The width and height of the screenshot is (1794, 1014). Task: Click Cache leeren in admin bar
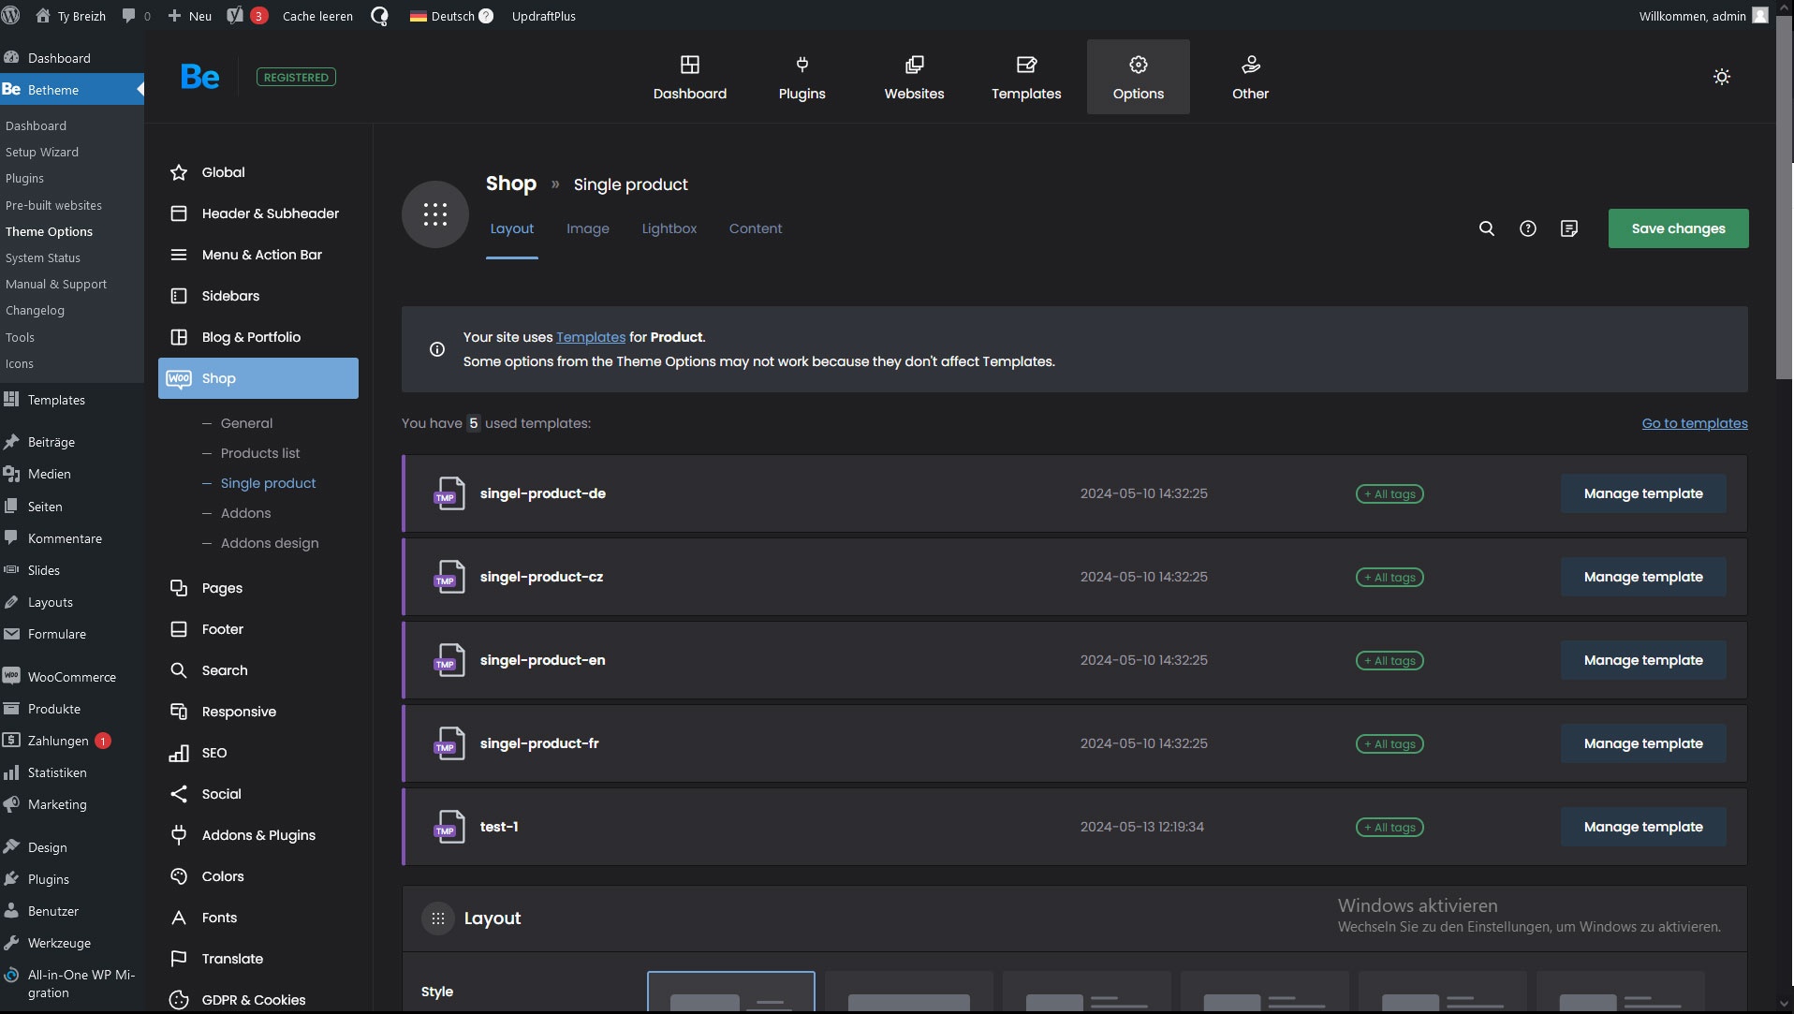pyautogui.click(x=317, y=15)
